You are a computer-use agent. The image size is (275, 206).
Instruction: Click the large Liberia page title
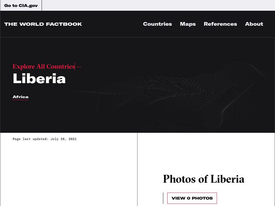(39, 79)
